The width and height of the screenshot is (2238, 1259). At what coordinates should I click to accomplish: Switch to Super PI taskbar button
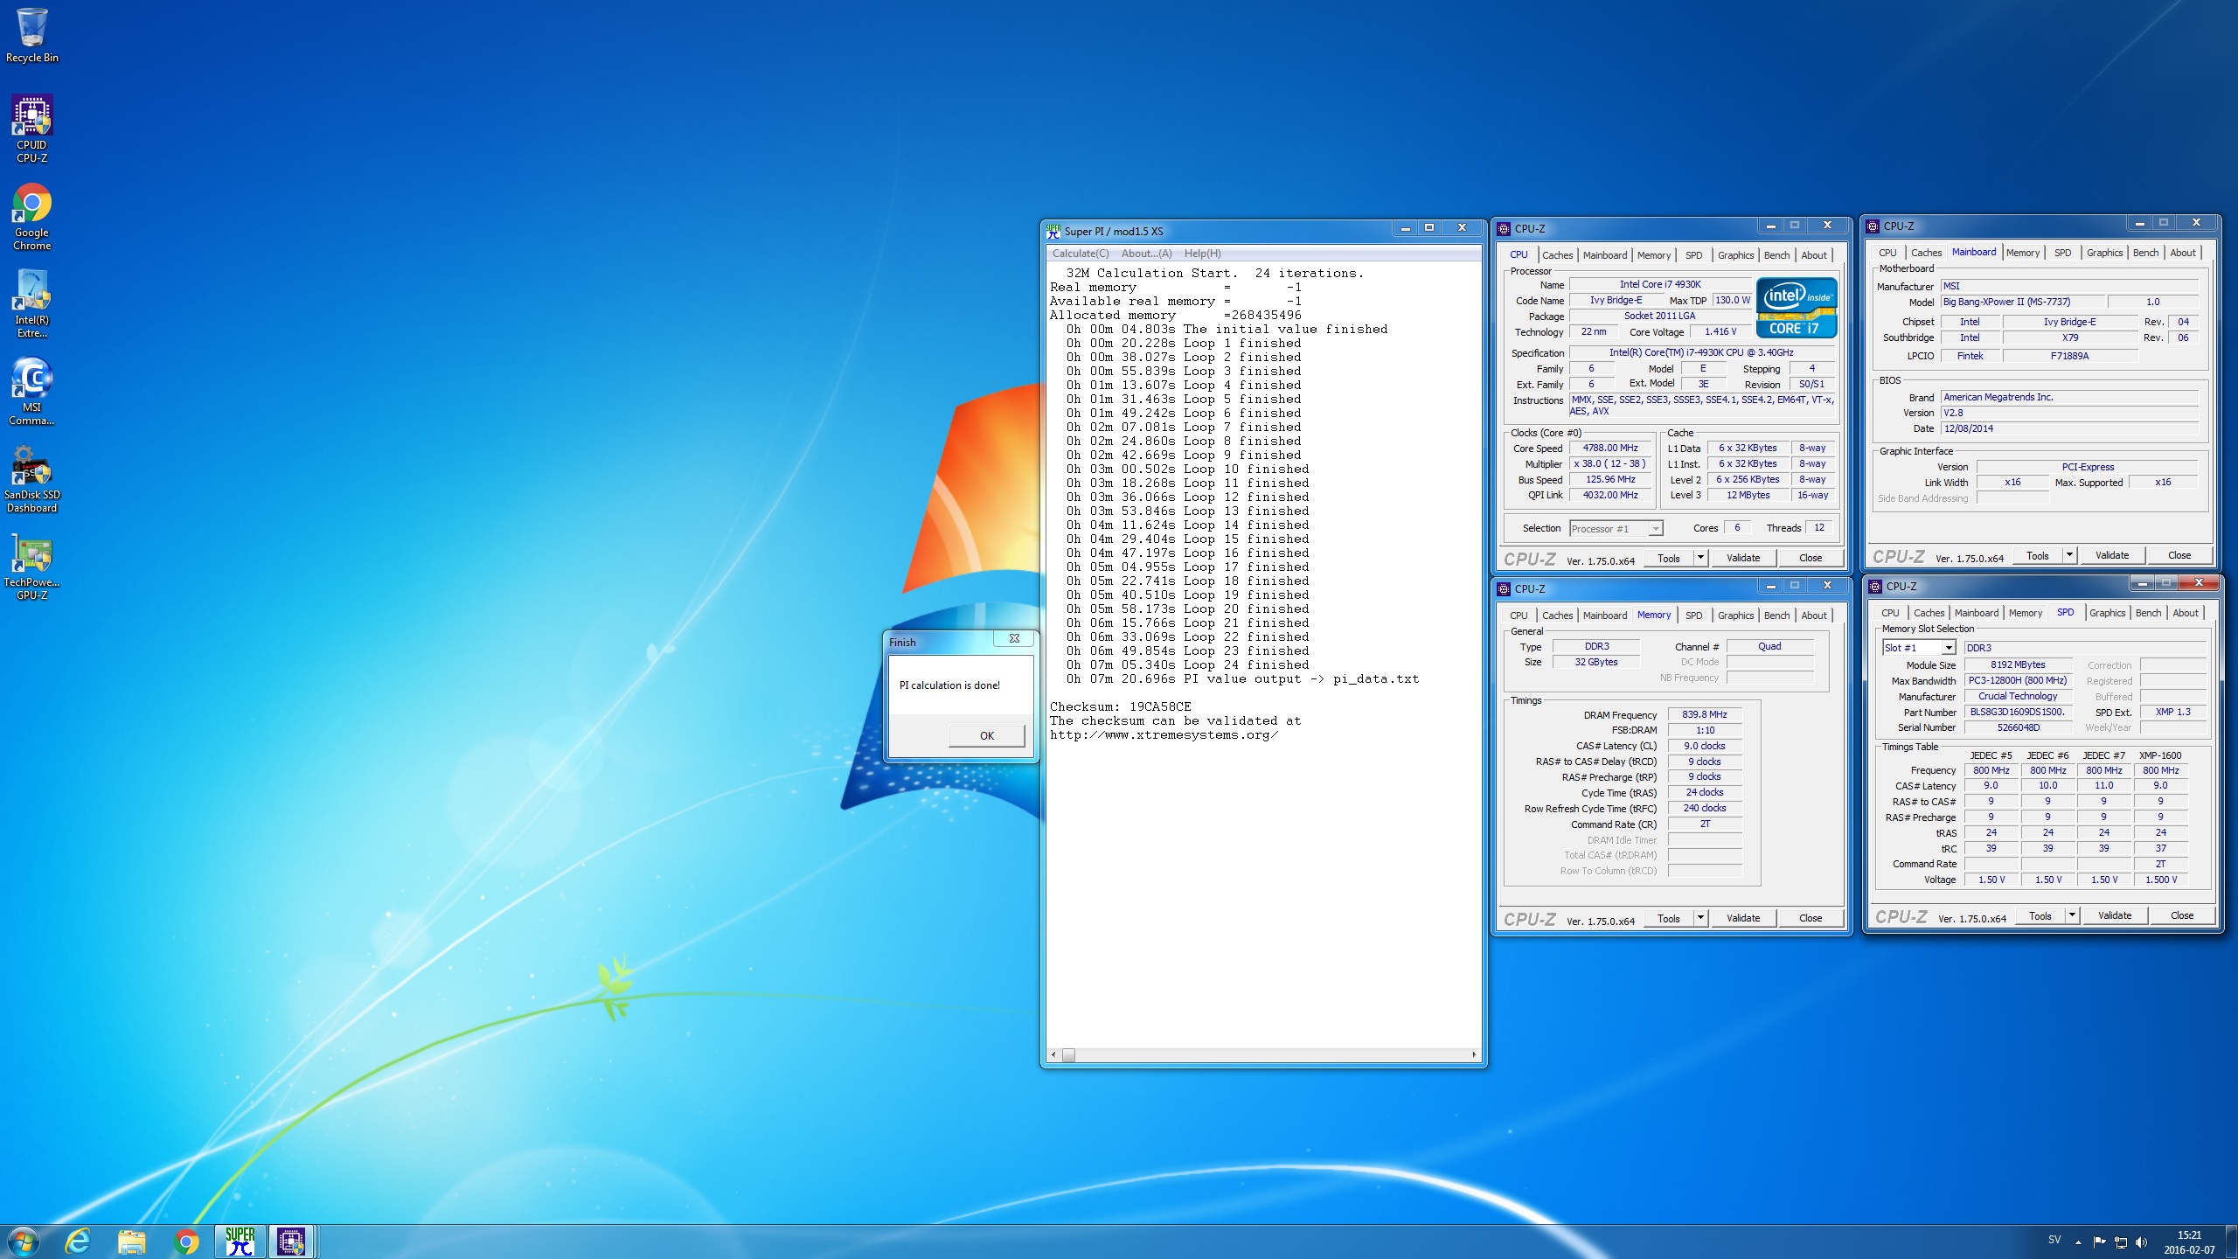240,1242
